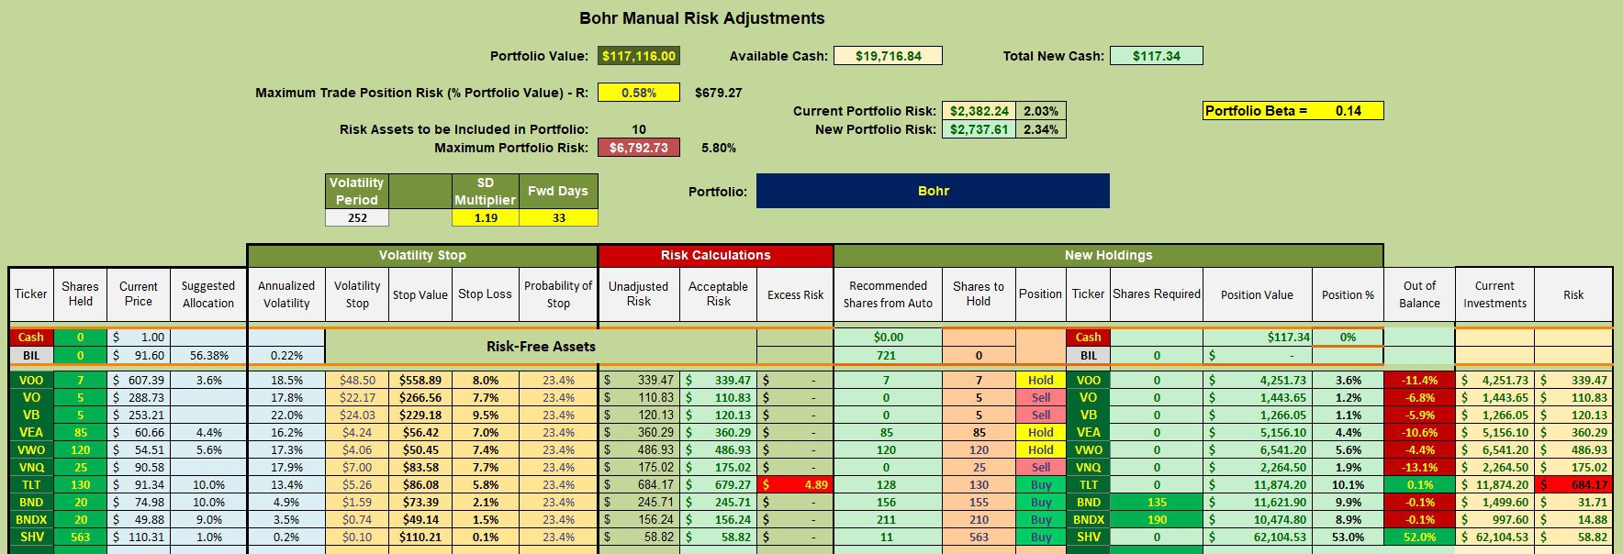Click VNQ volatility stop $7.00

pyautogui.click(x=357, y=467)
